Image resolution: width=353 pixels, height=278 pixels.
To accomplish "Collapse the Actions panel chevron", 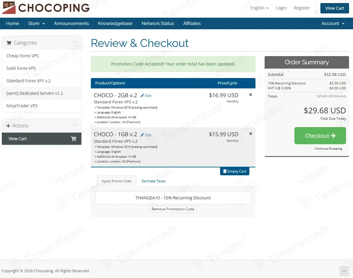I will coord(75,125).
